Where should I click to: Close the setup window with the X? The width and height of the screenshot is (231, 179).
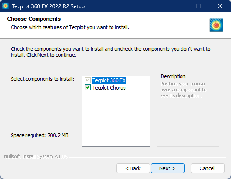(220, 6)
